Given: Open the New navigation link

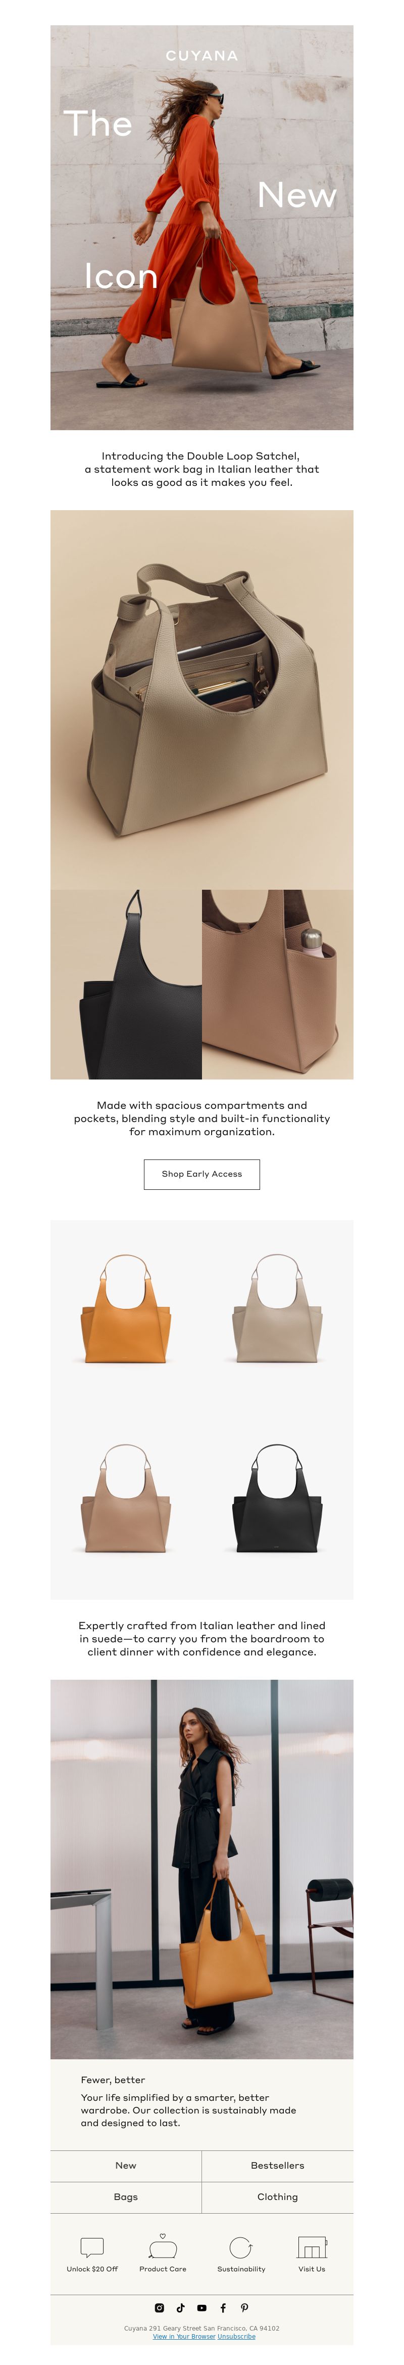Looking at the screenshot, I should coord(126,2165).
